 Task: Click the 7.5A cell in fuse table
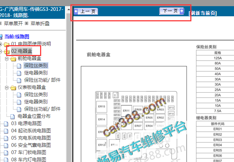[218, 111]
